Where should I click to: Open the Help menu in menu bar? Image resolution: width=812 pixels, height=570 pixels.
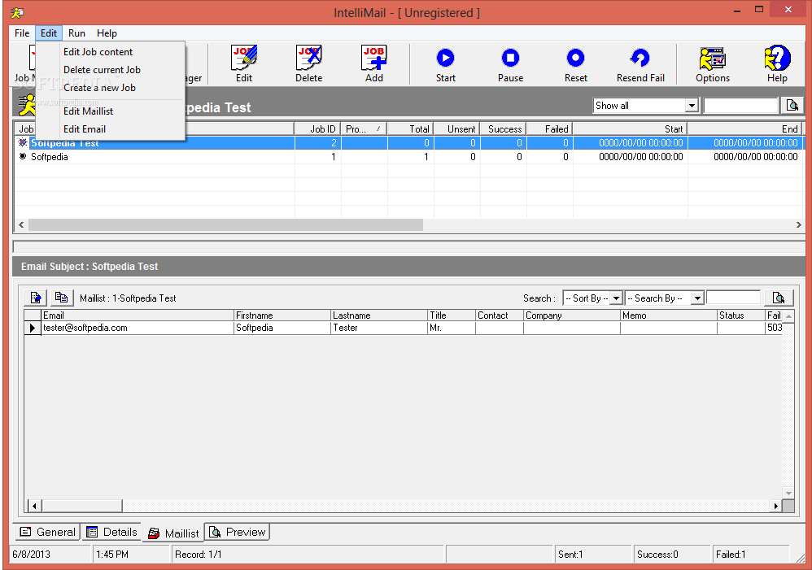point(107,33)
